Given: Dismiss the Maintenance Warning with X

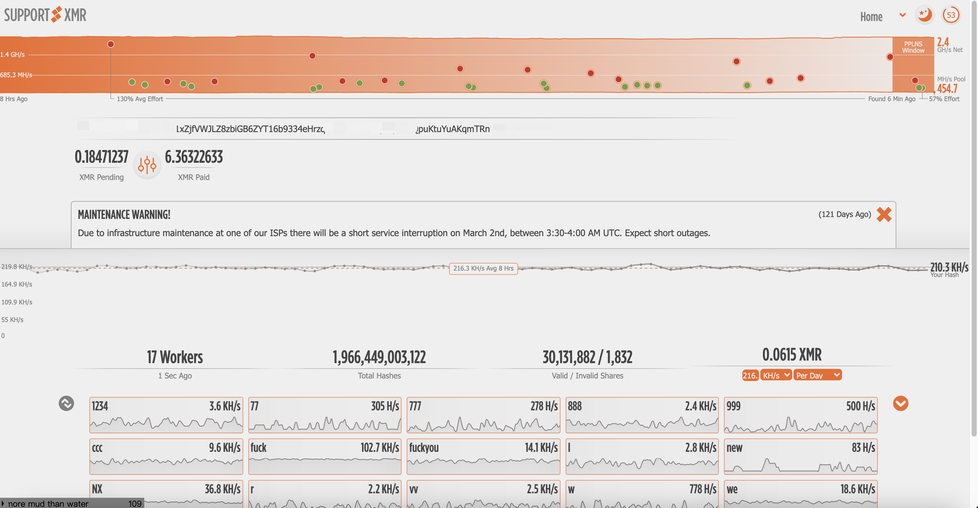Looking at the screenshot, I should tap(884, 214).
